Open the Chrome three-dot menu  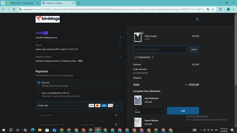[x=234, y=9]
